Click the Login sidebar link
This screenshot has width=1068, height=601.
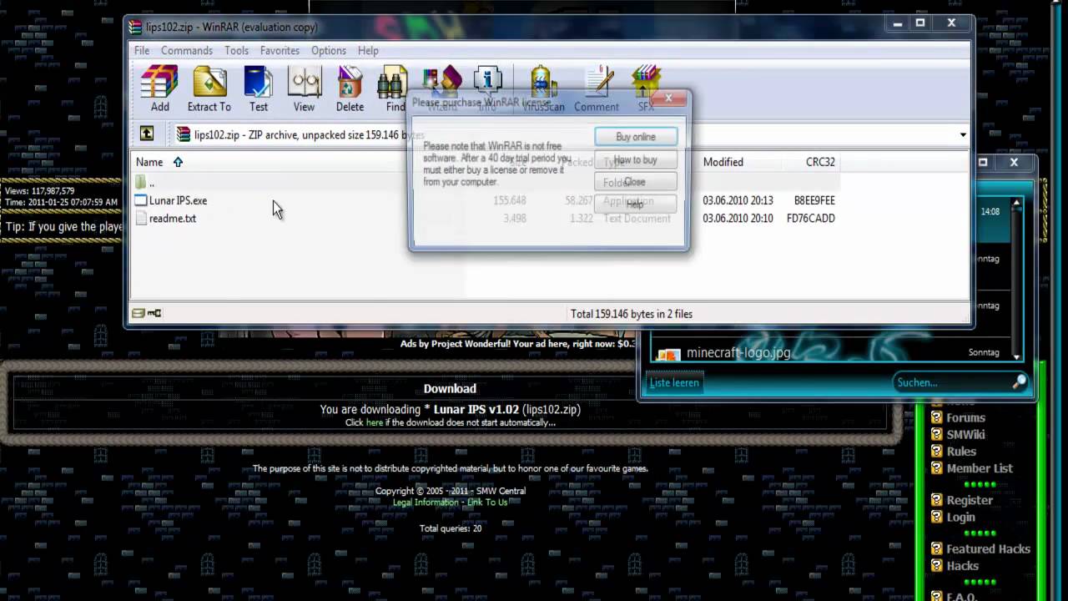[960, 517]
